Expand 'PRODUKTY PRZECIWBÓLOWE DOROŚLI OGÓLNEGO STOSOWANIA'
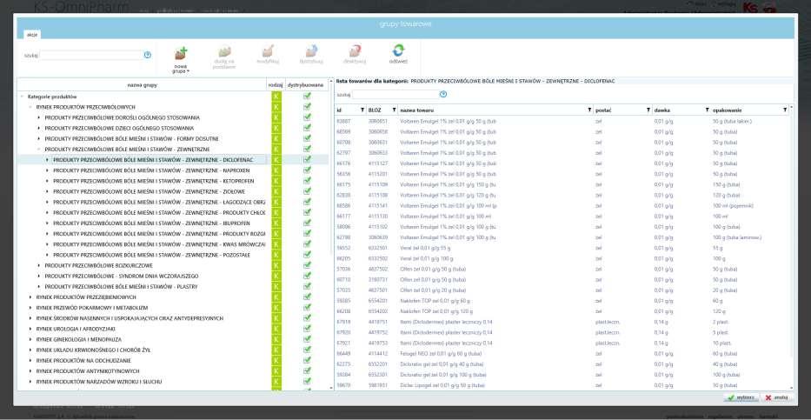811x420 pixels. click(x=39, y=118)
